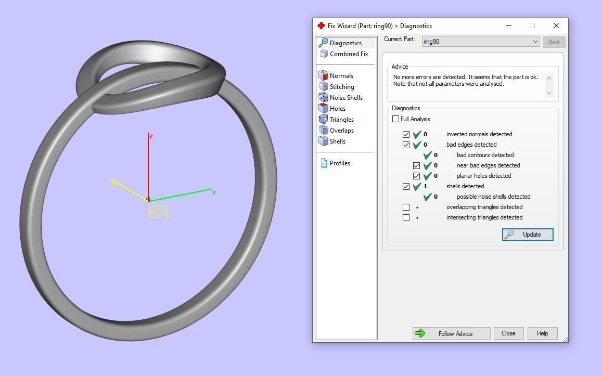
Task: Open the Triangles diagnostics page
Action: 341,119
